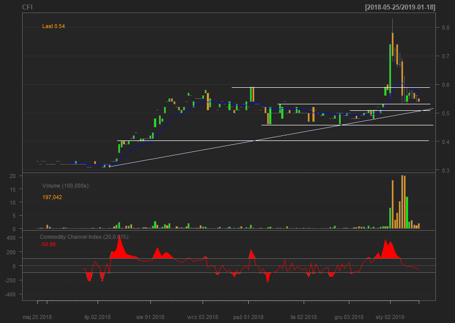Click the 'maj 25 2018' date axis label
The image size is (455, 323).
pyautogui.click(x=37, y=317)
